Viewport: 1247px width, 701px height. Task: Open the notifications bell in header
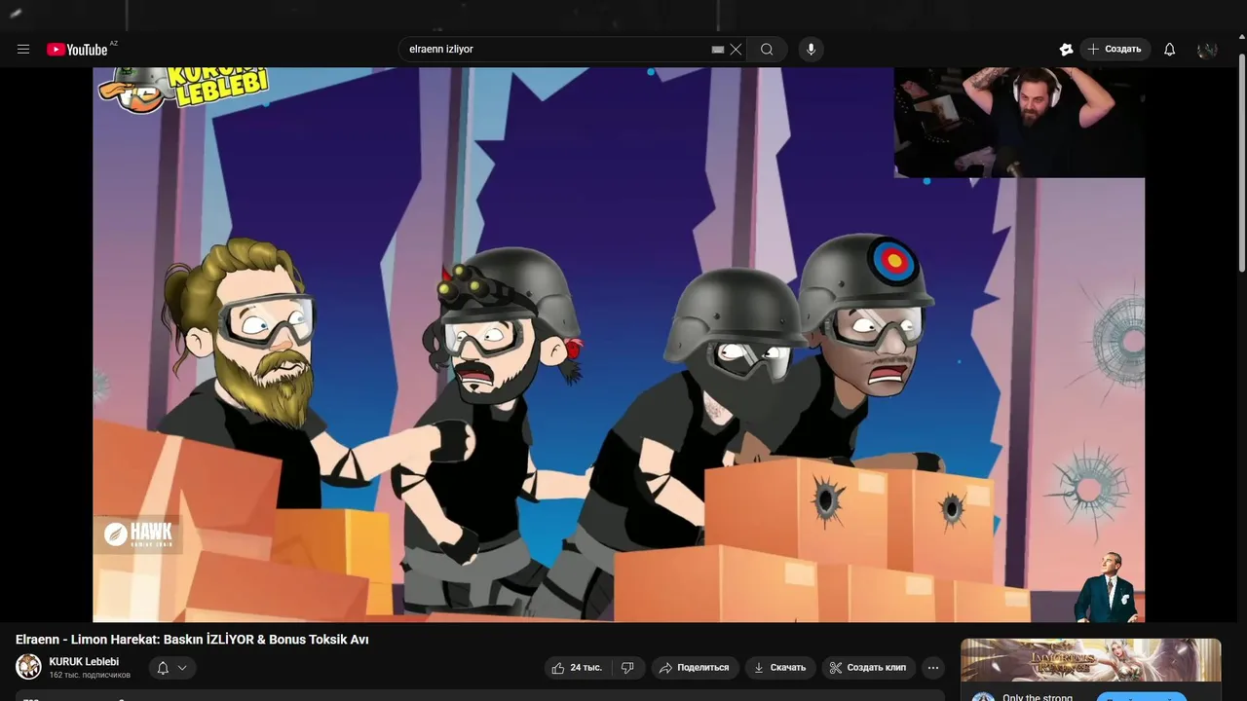tap(1170, 50)
